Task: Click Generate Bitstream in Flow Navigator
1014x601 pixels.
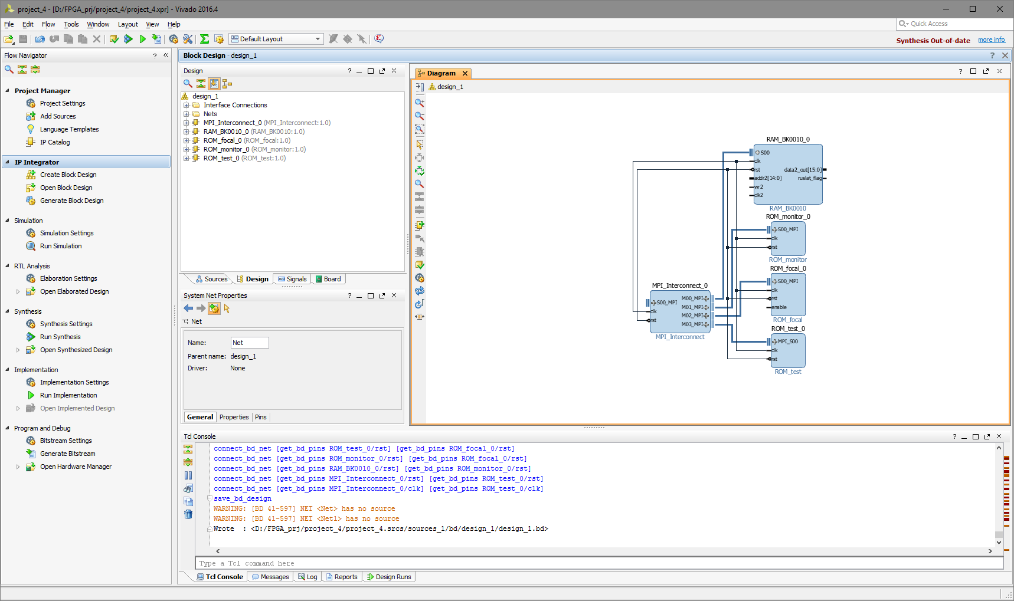Action: pyautogui.click(x=67, y=454)
